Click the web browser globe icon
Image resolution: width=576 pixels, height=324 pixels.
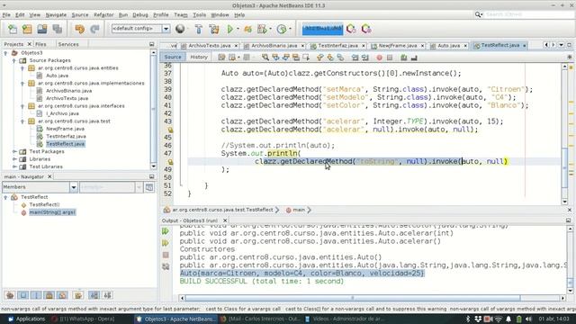click(180, 29)
